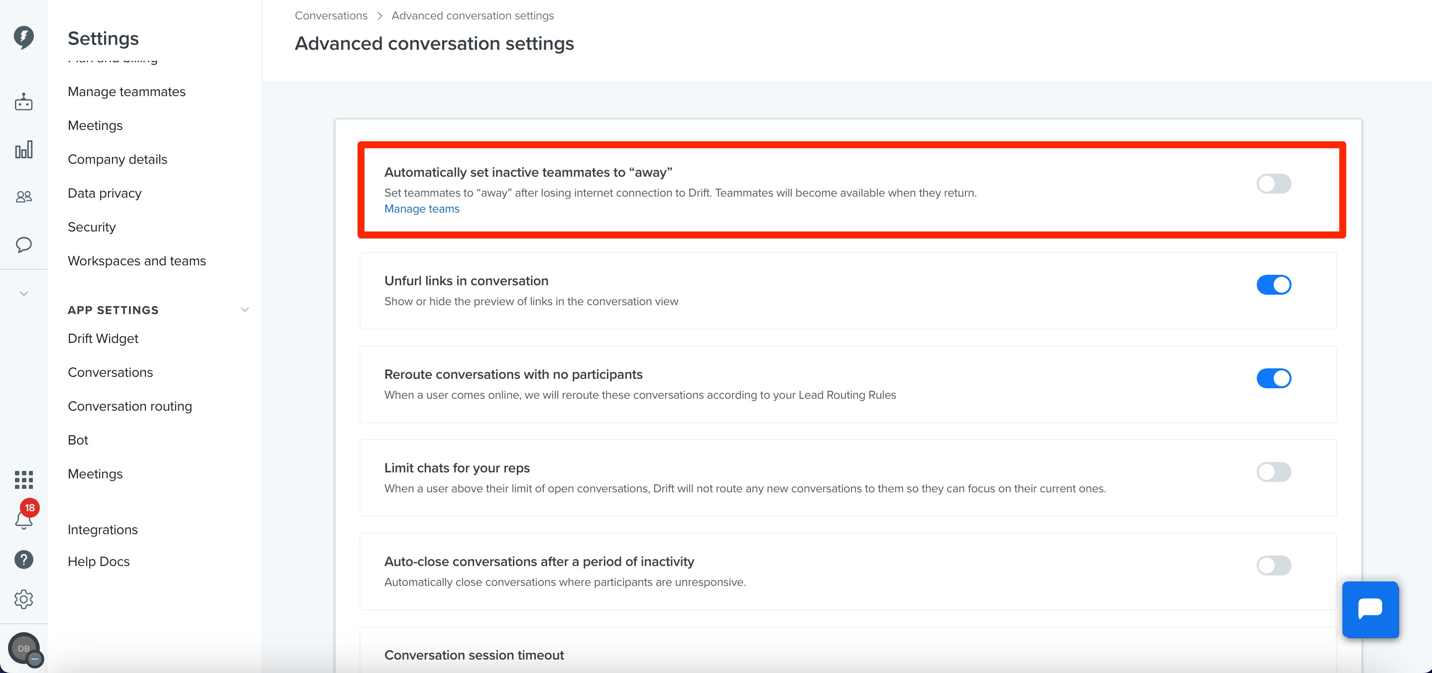Select Workspaces and teams settings item

pos(137,261)
